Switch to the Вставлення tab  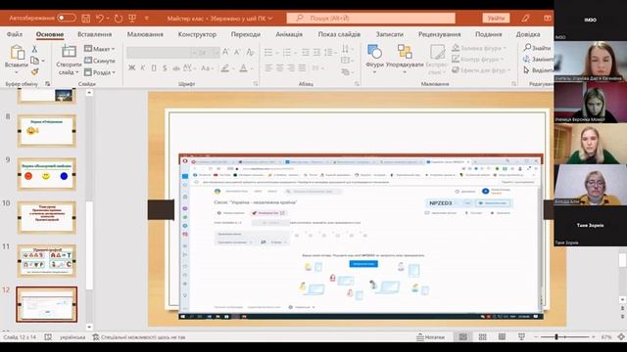pos(95,34)
